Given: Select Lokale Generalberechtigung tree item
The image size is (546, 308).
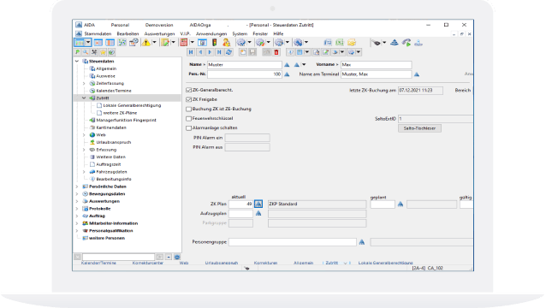Looking at the screenshot, I should click(x=132, y=105).
